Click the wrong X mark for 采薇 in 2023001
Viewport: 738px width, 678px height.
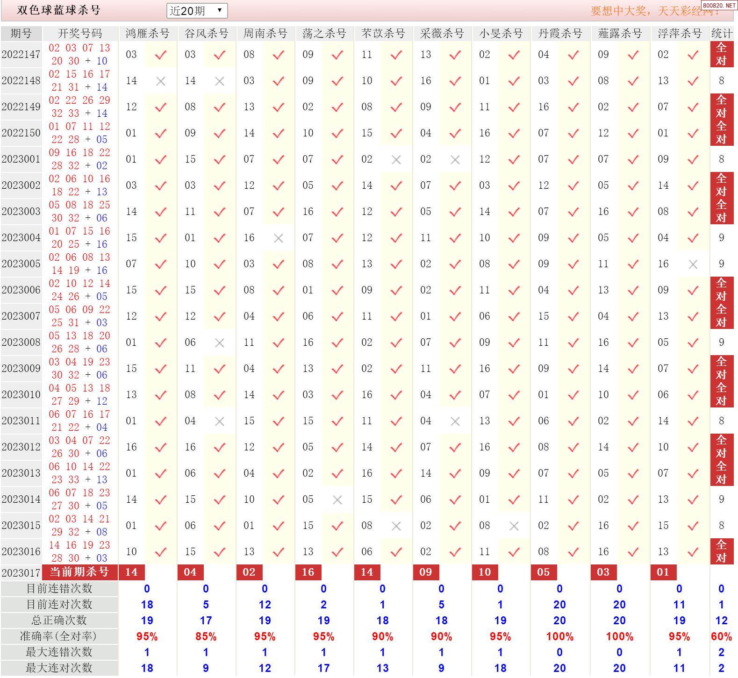[455, 160]
